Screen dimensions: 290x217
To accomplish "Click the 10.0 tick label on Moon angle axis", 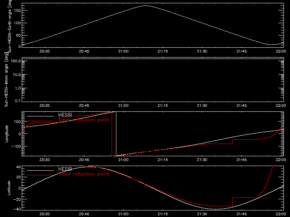I will pyautogui.click(x=17, y=75).
